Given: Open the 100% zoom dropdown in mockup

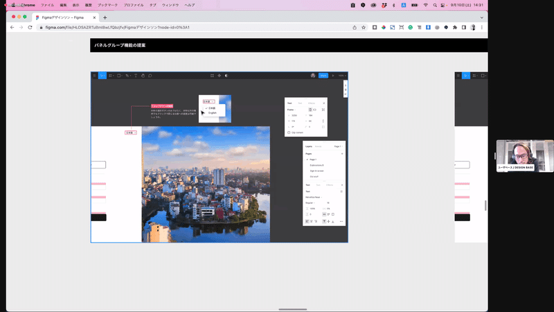Looking at the screenshot, I should [342, 76].
